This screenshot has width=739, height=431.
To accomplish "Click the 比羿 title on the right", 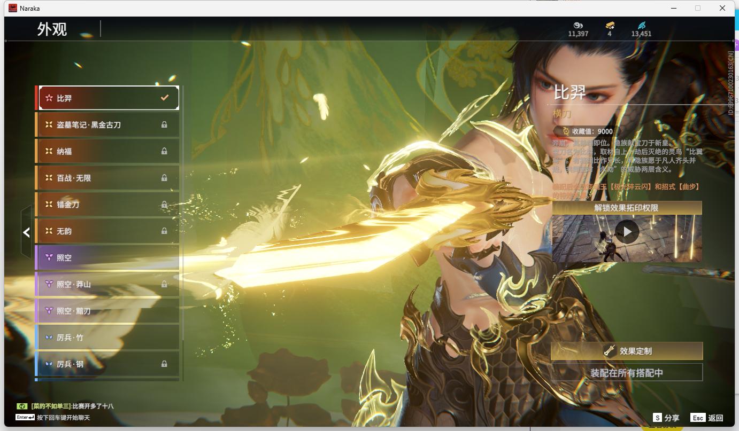I will coord(569,92).
